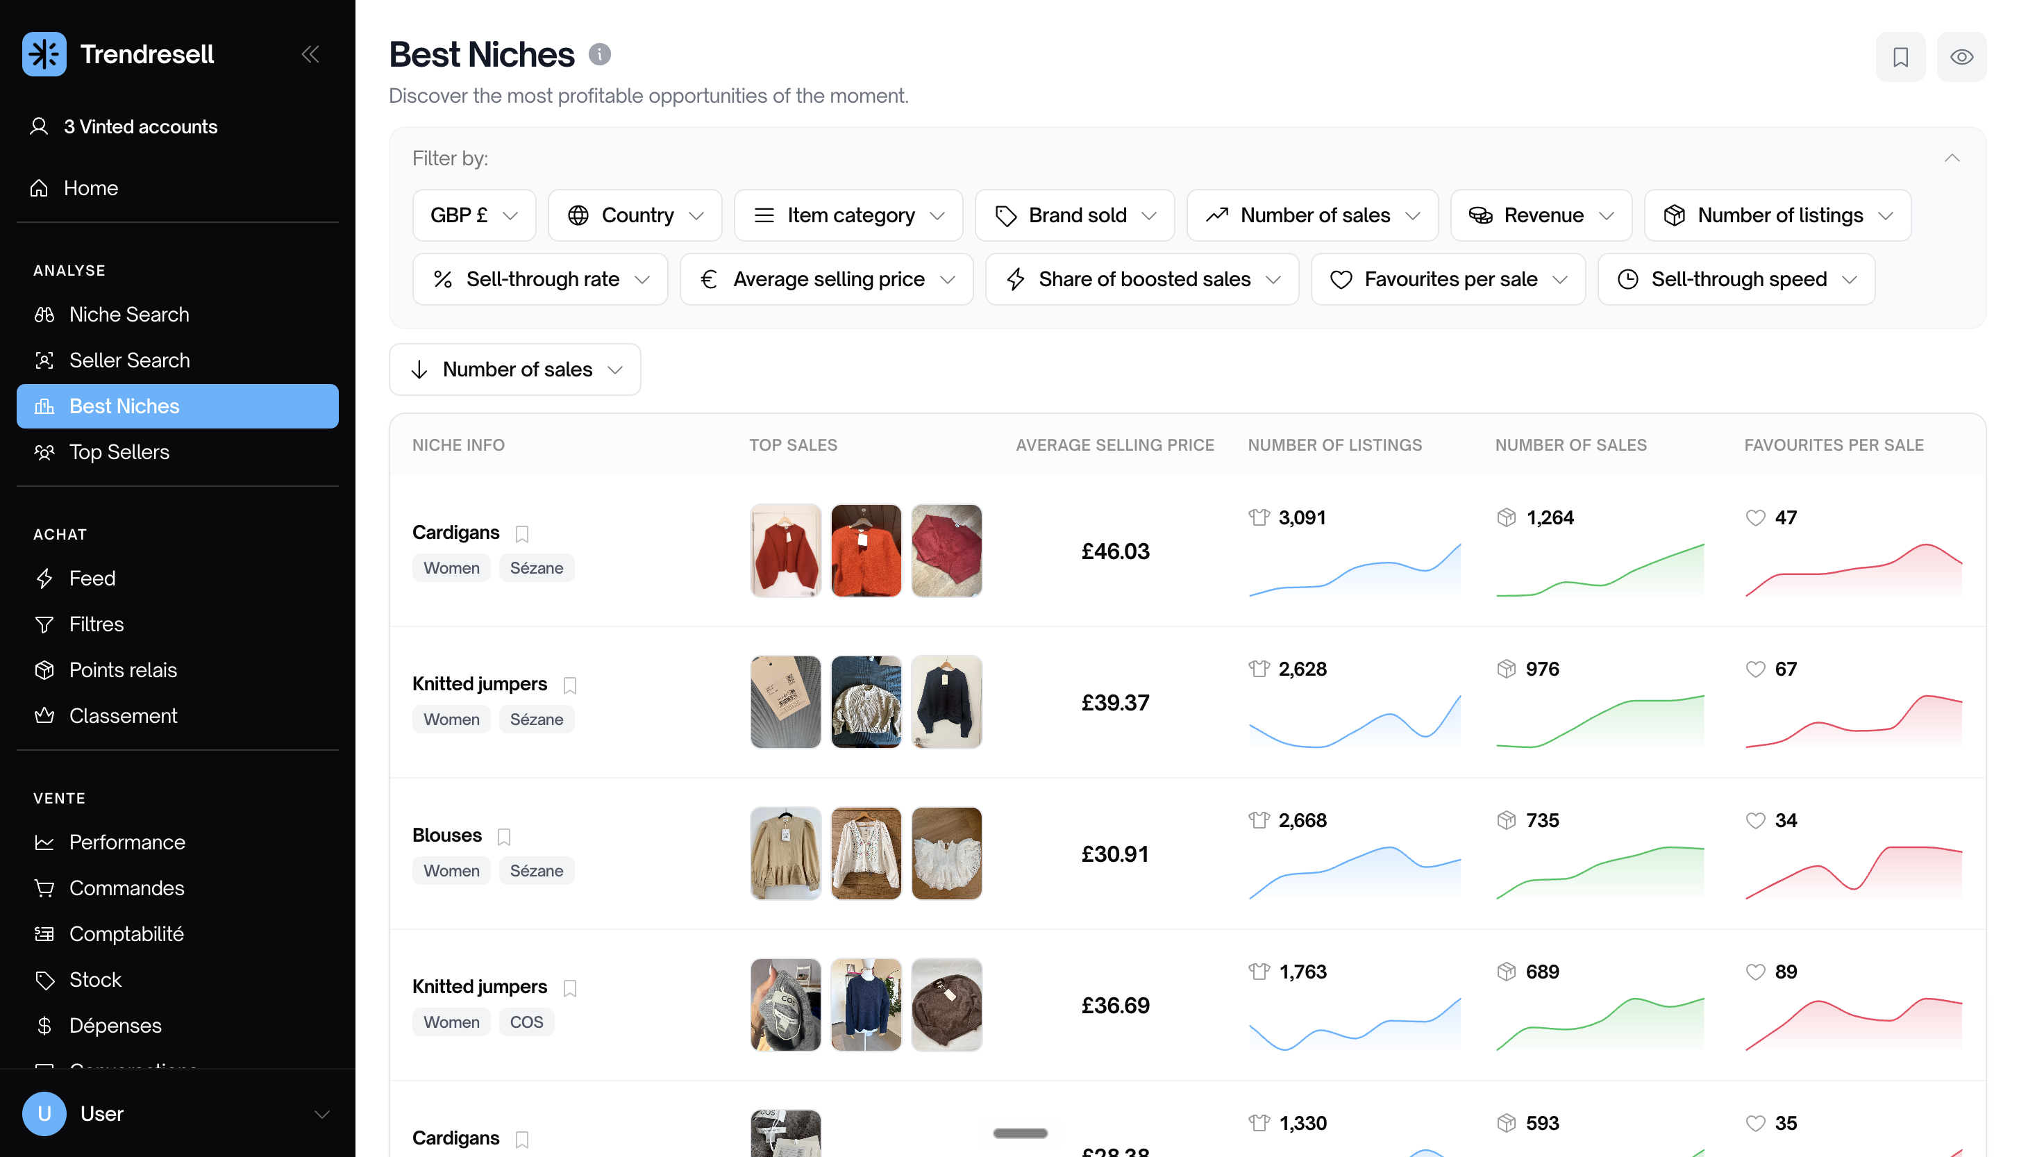Click the info icon next to Best Niches
This screenshot has width=2019, height=1157.
point(600,54)
